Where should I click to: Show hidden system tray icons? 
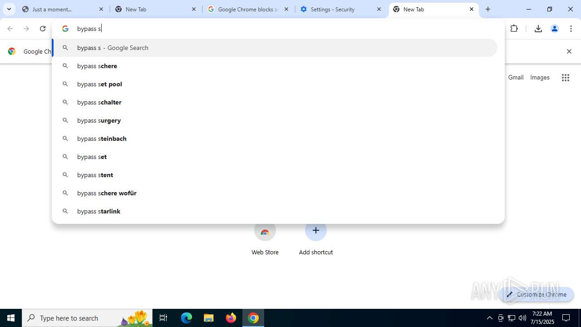[x=489, y=318]
